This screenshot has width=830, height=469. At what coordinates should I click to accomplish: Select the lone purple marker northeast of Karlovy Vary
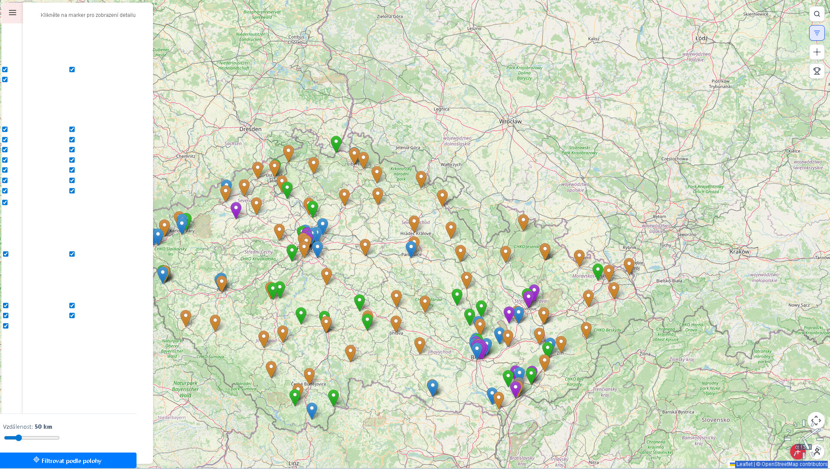236,209
